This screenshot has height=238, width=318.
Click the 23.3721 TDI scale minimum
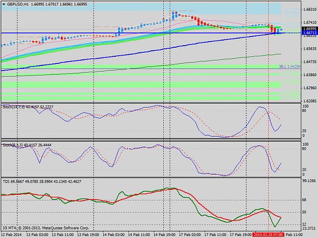[x=309, y=228]
